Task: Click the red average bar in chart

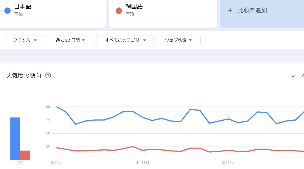Action: [25, 155]
